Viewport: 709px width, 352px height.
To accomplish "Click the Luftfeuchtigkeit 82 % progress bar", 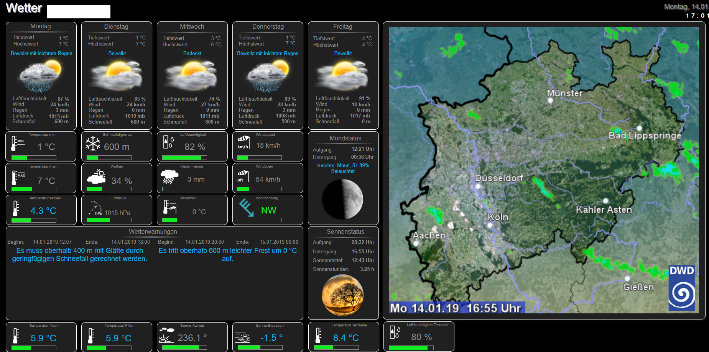I will coord(184,158).
